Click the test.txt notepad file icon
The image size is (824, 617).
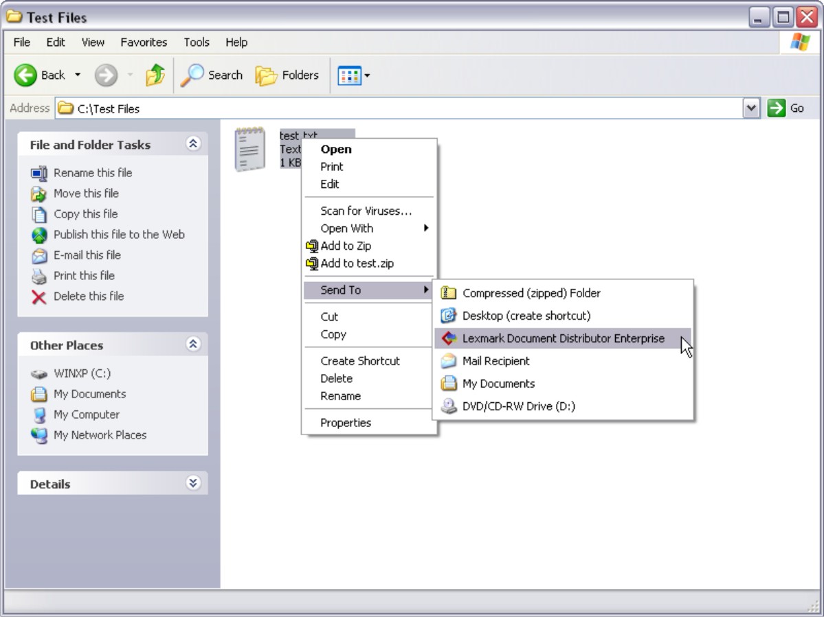click(249, 149)
